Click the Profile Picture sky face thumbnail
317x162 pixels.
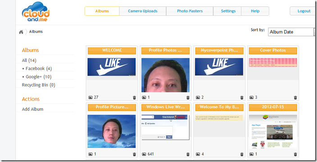112,131
